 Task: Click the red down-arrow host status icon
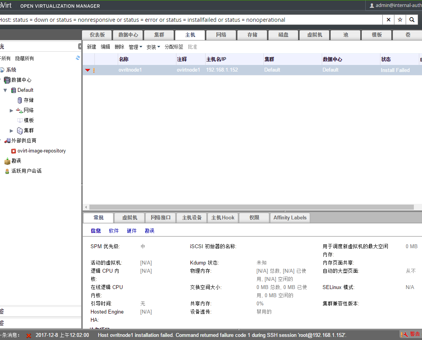[87, 70]
